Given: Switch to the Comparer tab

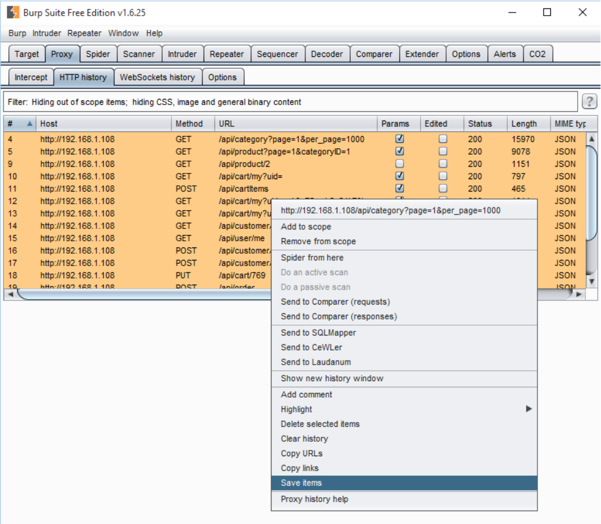Looking at the screenshot, I should point(374,54).
